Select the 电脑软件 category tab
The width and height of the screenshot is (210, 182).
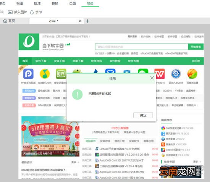click(x=90, y=141)
